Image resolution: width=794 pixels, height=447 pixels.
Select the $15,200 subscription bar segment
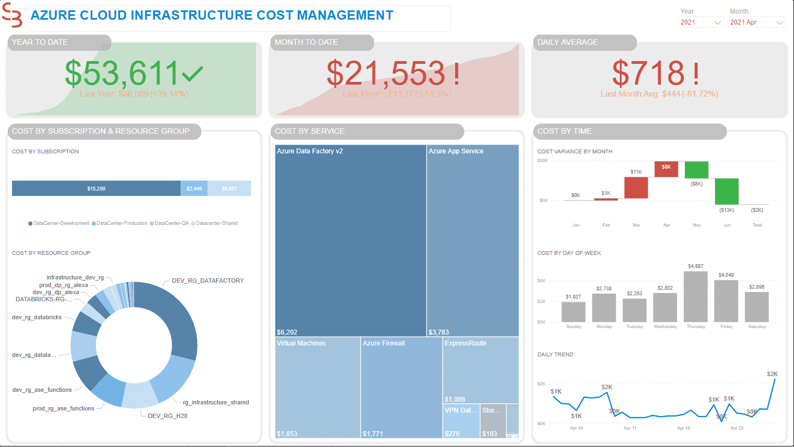pyautogui.click(x=96, y=188)
